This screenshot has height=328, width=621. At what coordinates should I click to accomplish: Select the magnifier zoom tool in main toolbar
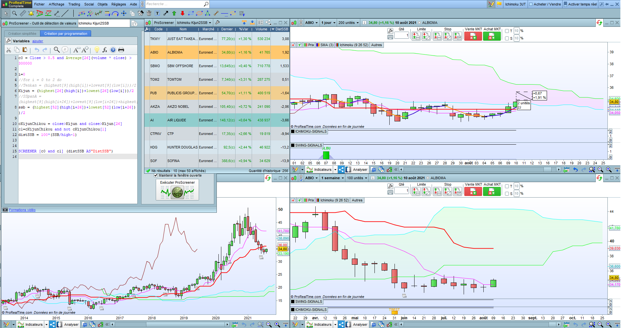[x=14, y=13]
